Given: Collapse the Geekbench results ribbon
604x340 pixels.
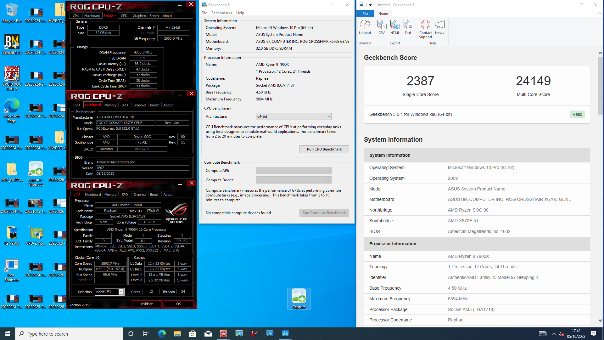Looking at the screenshot, I should coord(599,13).
